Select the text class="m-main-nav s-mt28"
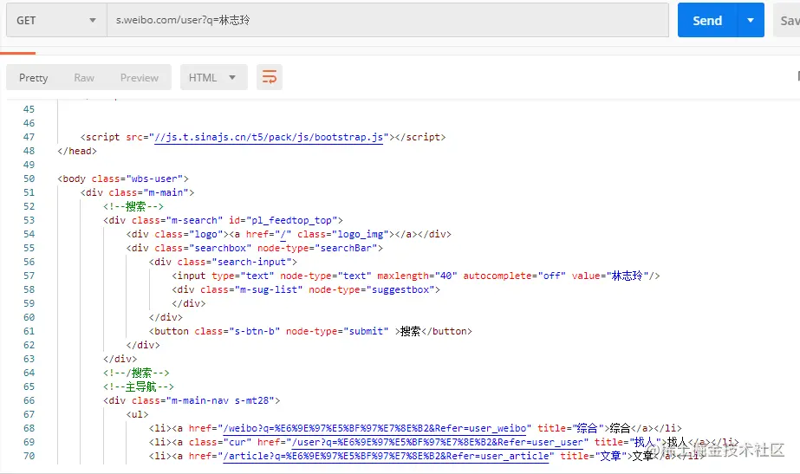Viewport: 800px width, 474px height. click(x=203, y=400)
